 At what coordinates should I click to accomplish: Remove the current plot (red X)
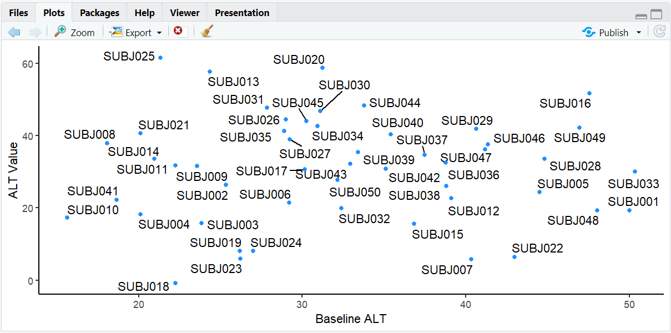point(178,31)
